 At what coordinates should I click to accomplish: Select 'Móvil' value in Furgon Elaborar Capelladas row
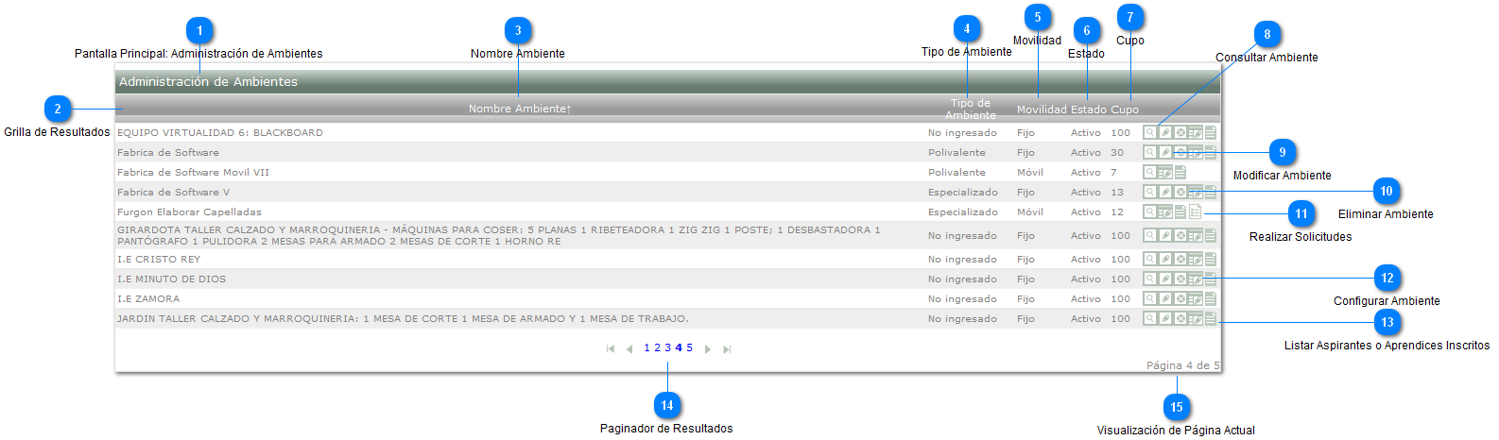pyautogui.click(x=1030, y=212)
